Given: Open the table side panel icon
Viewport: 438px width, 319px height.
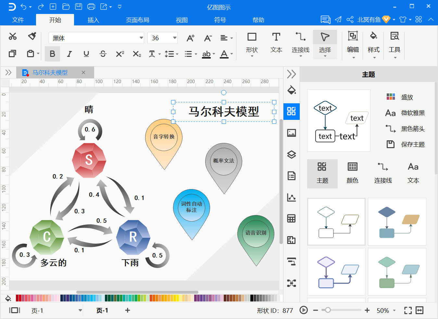Looking at the screenshot, I should tap(292, 219).
